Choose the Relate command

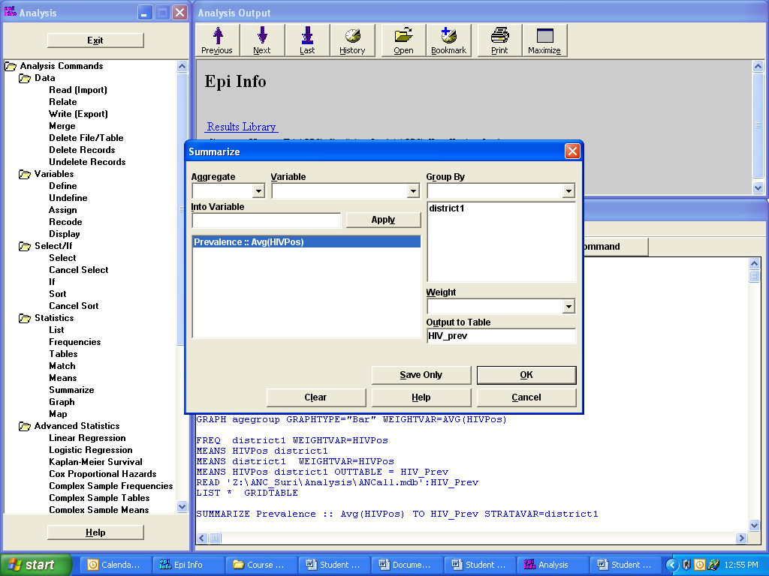(63, 102)
